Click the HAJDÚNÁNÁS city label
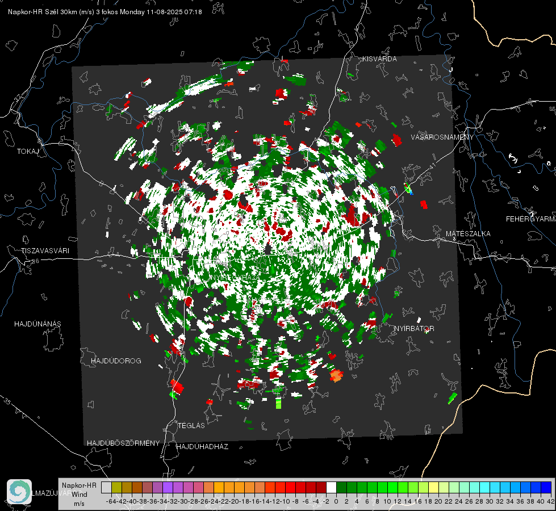This screenshot has height=511, width=556. (37, 324)
